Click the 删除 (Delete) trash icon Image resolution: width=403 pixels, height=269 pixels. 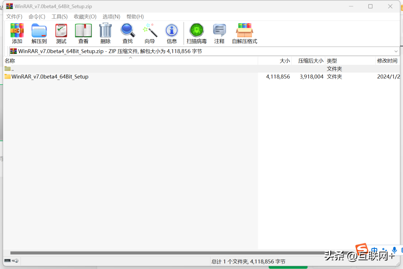[x=105, y=34]
